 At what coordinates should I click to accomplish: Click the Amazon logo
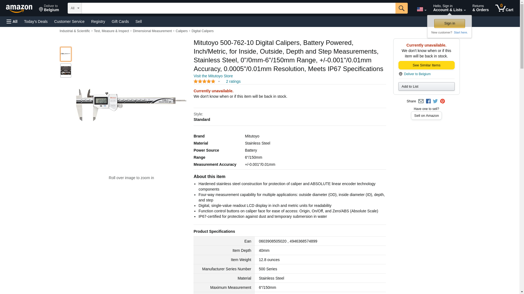pyautogui.click(x=19, y=8)
